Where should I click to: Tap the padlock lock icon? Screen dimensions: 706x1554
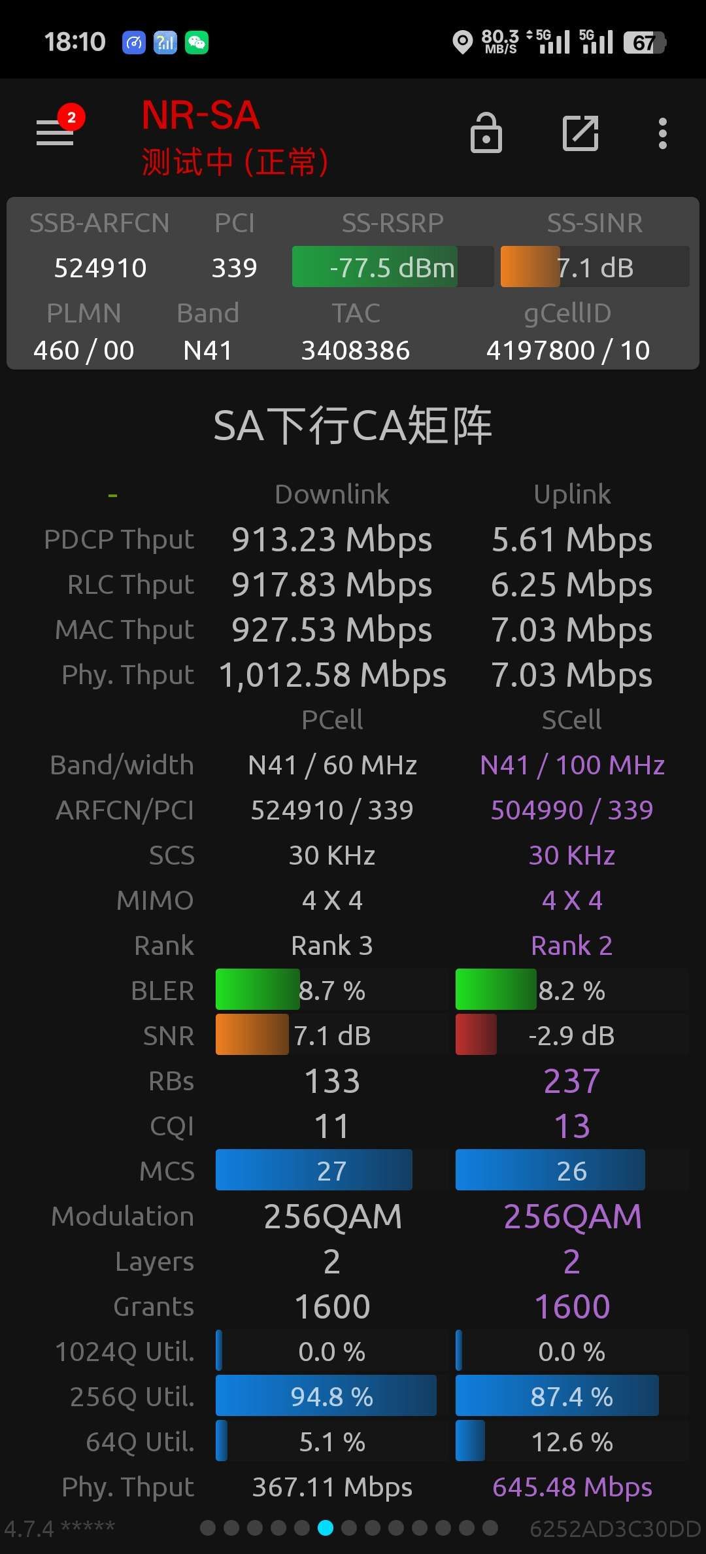click(x=486, y=133)
